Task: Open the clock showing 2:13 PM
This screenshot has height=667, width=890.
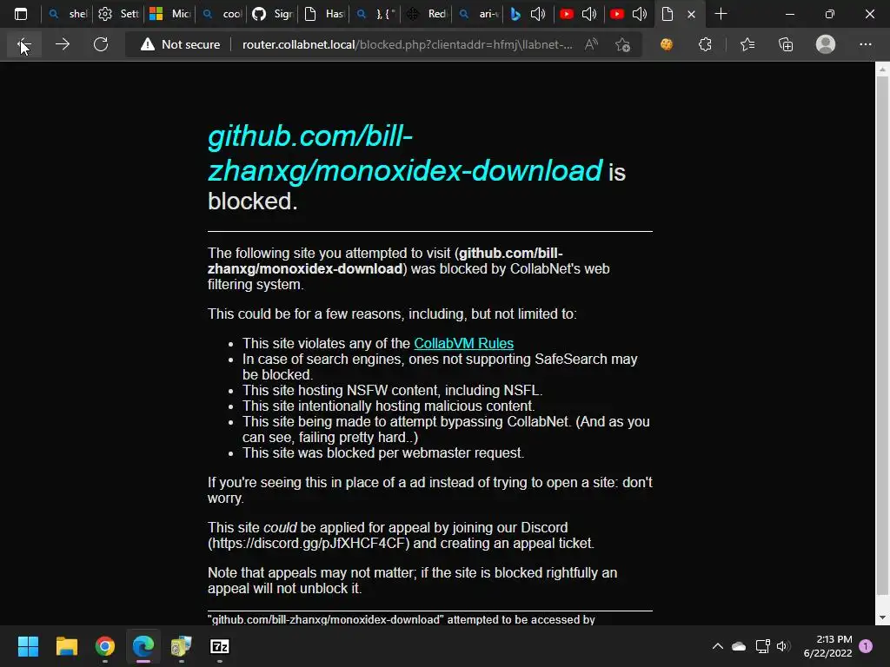Action: click(827, 646)
